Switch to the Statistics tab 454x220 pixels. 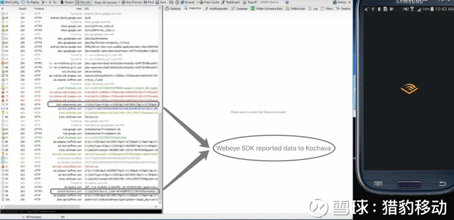coord(173,9)
